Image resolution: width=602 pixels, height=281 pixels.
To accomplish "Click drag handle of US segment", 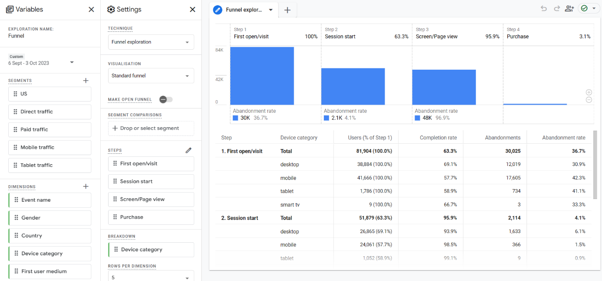I will click(15, 94).
